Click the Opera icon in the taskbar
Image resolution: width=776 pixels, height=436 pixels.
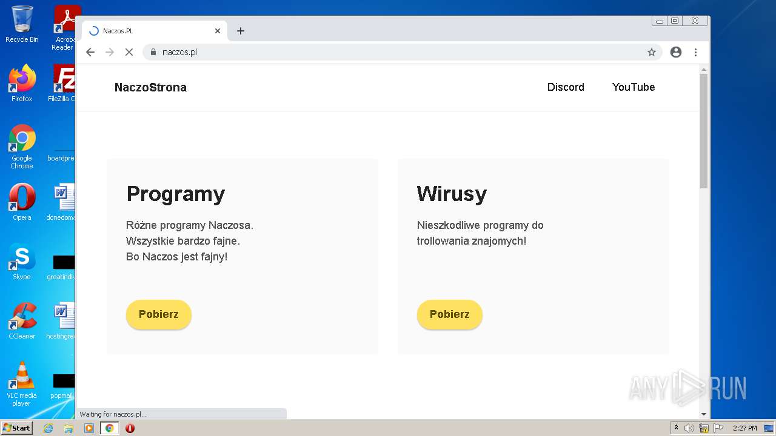coord(130,428)
